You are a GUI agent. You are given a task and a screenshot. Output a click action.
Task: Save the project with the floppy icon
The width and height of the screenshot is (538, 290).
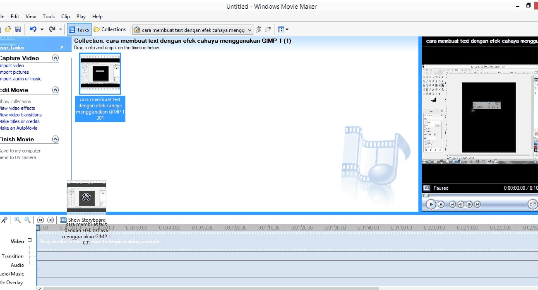[18, 29]
